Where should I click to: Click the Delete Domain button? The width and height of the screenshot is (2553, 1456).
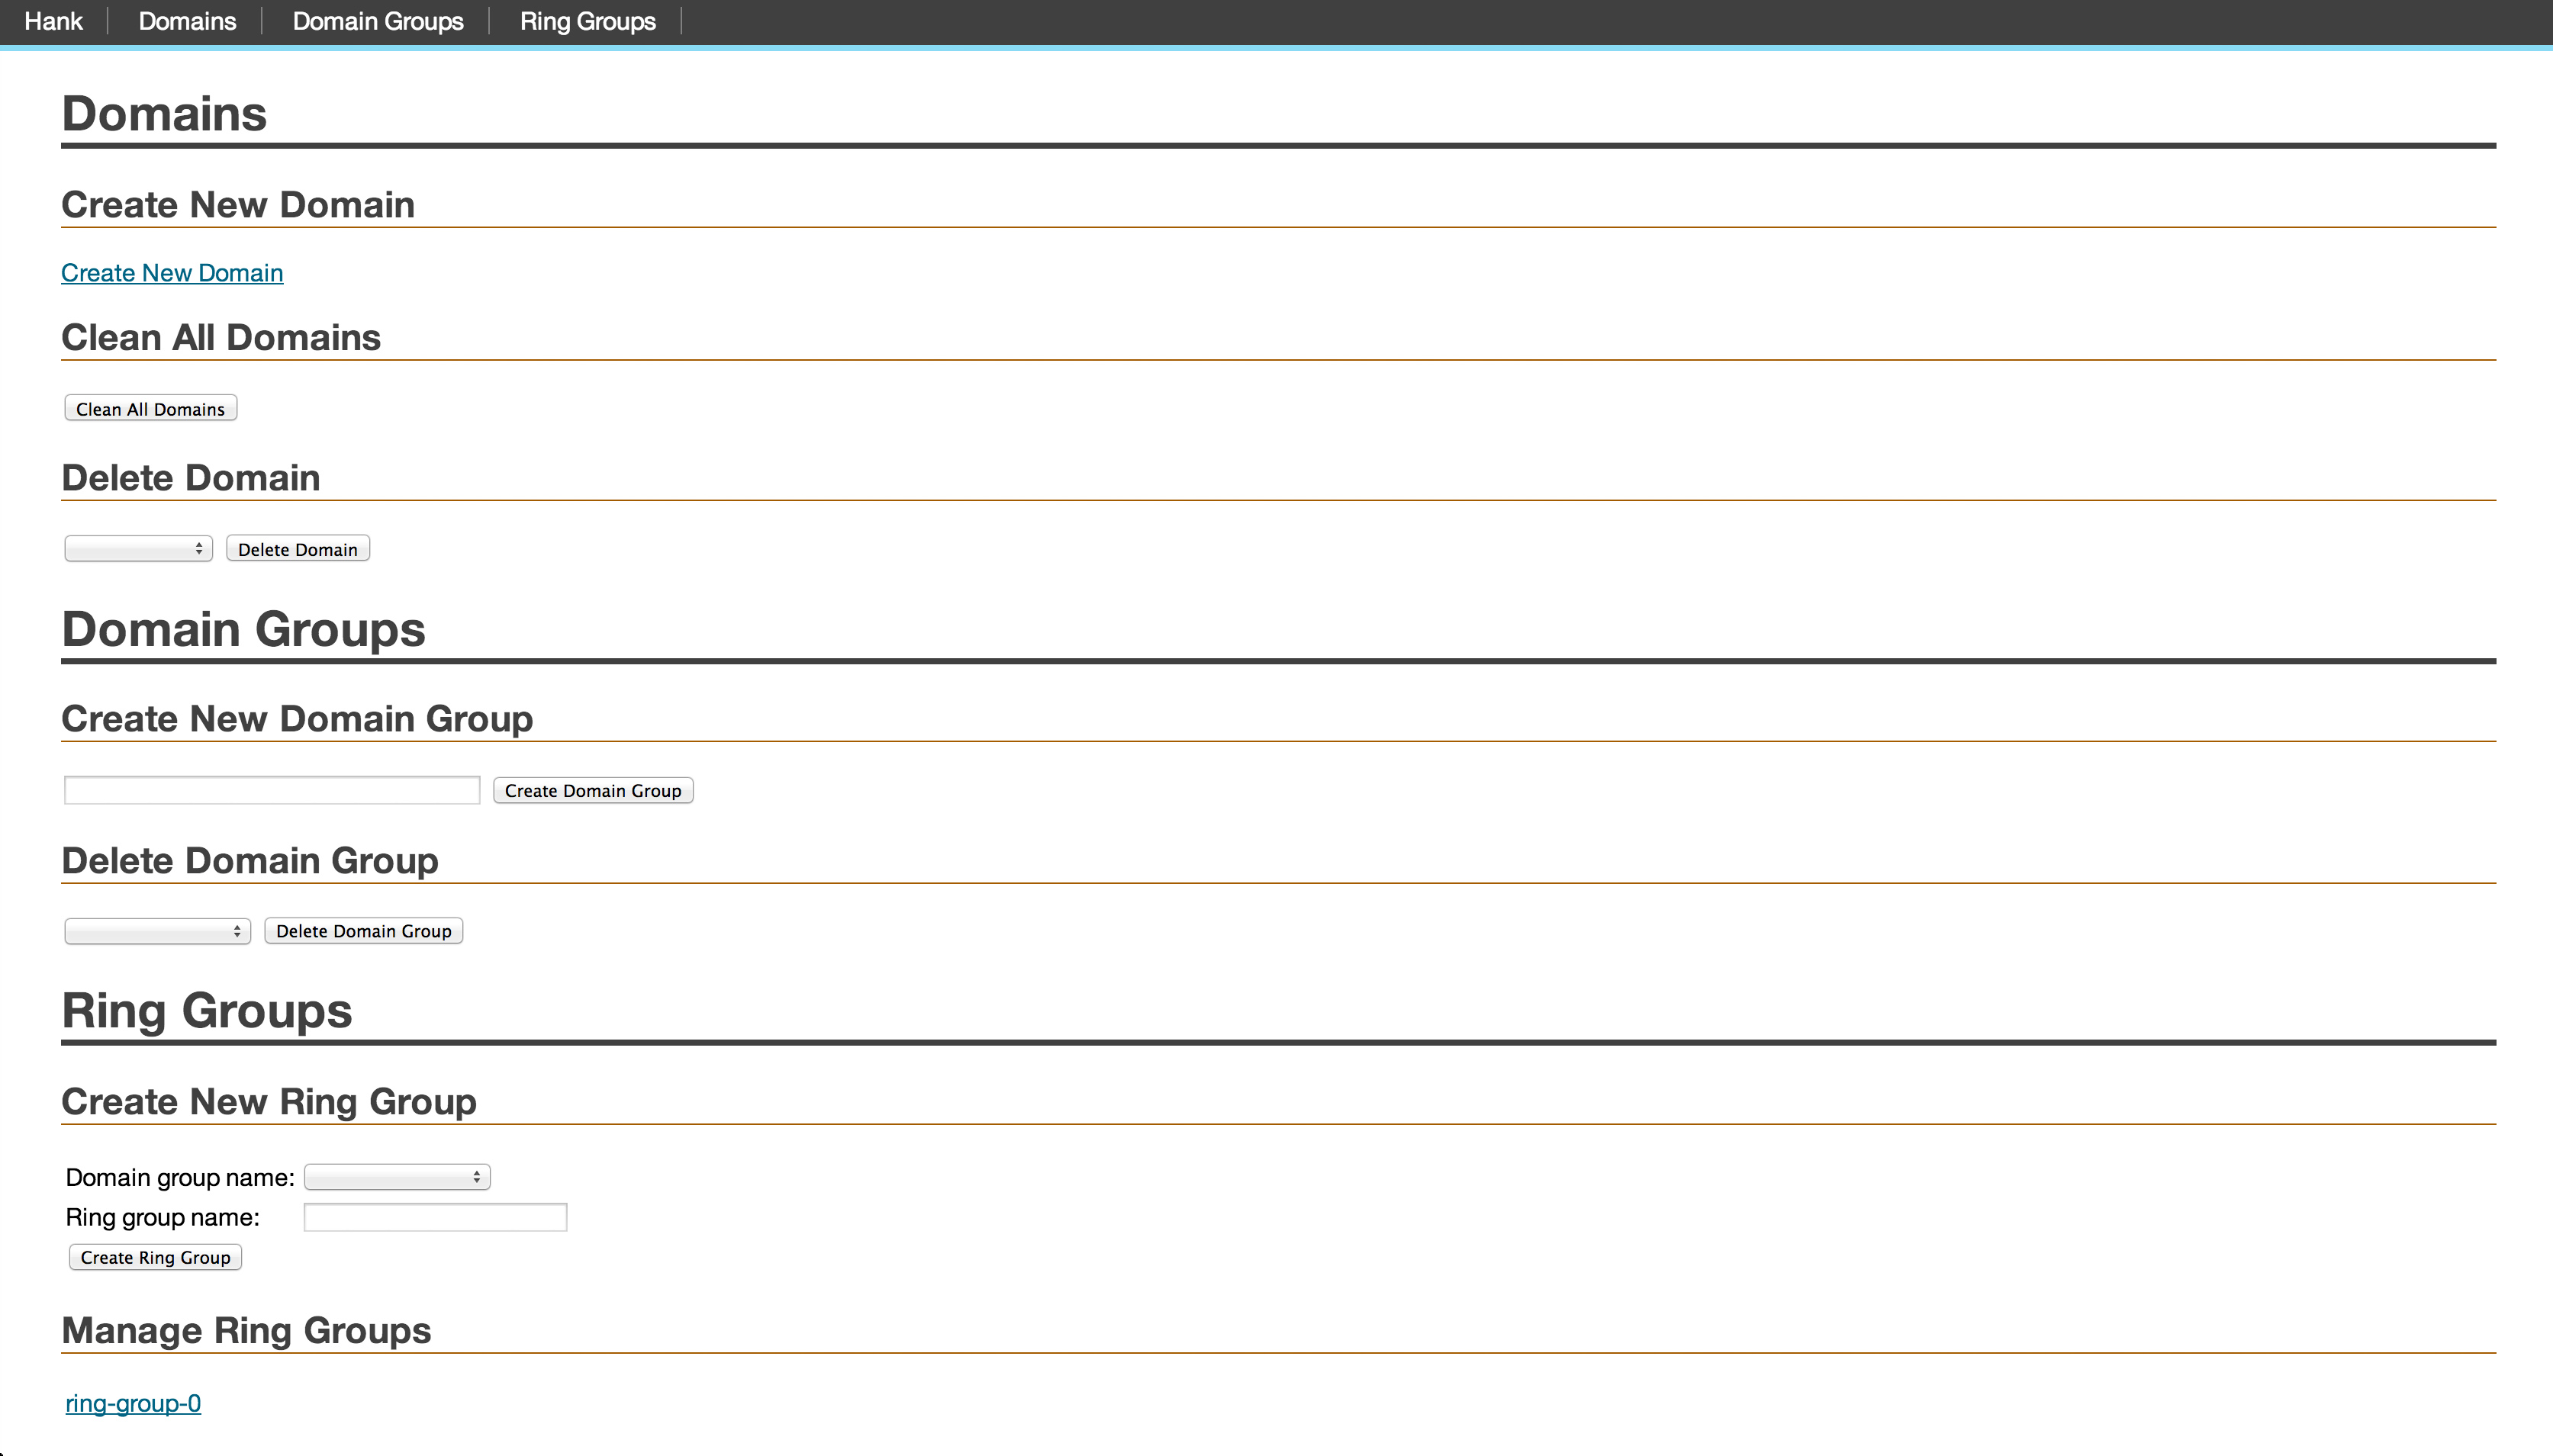point(296,548)
